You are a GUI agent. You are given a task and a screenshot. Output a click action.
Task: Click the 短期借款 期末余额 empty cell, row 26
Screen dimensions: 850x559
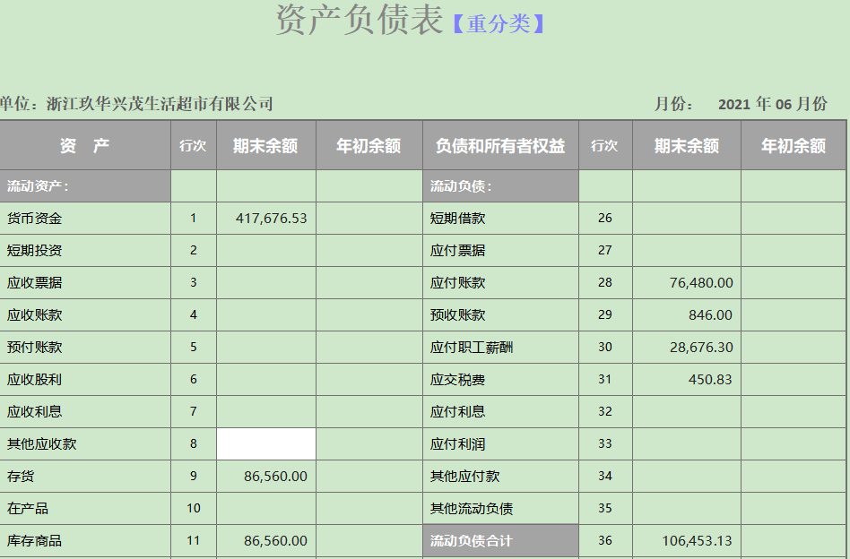(x=687, y=219)
